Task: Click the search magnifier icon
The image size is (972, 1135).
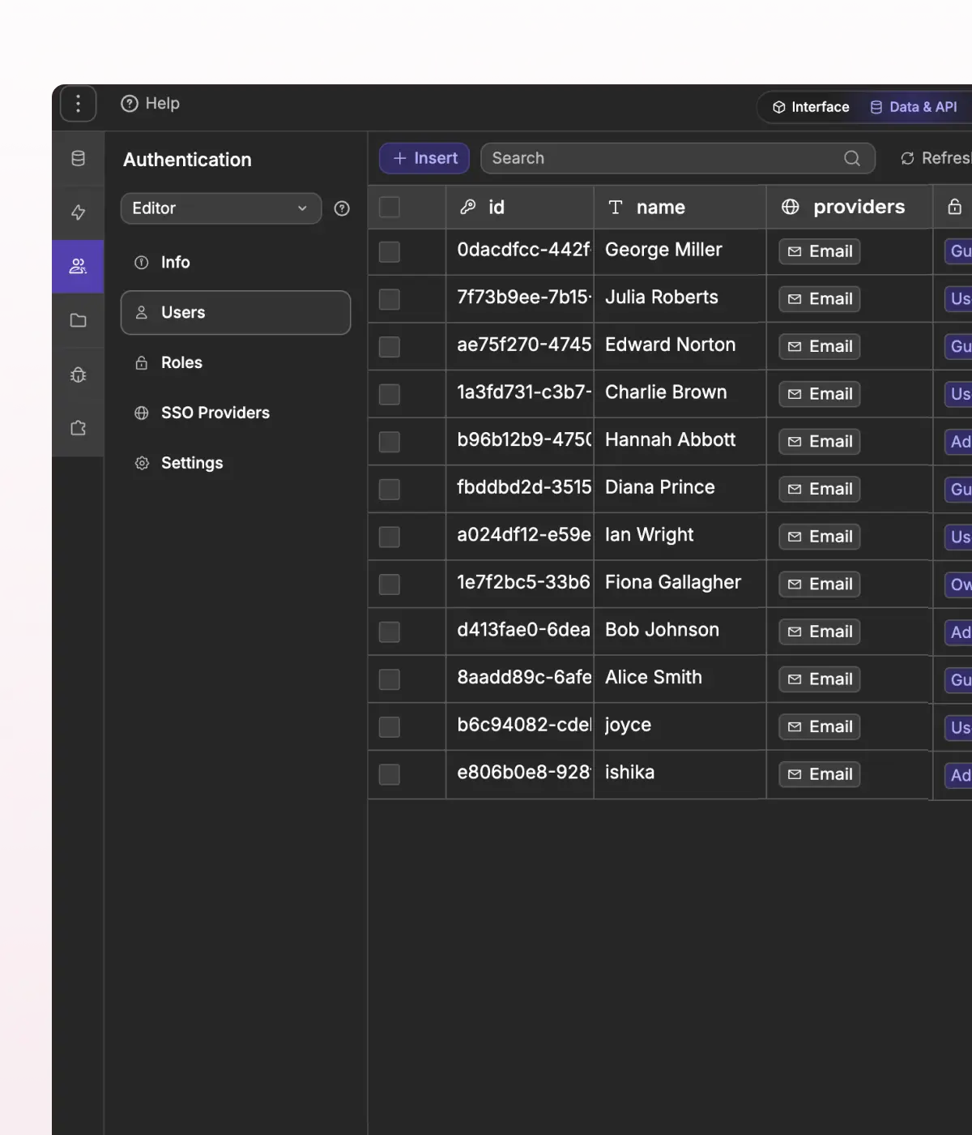Action: pos(852,158)
